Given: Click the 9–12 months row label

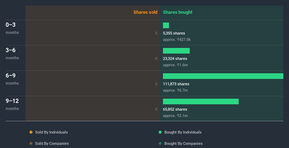Looking at the screenshot, I should click(12, 104).
